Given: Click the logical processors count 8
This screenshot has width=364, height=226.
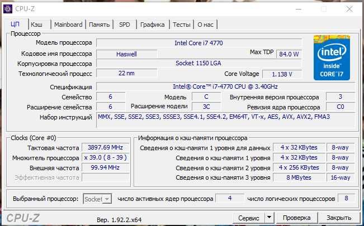Looking at the screenshot, I should click(346, 199).
